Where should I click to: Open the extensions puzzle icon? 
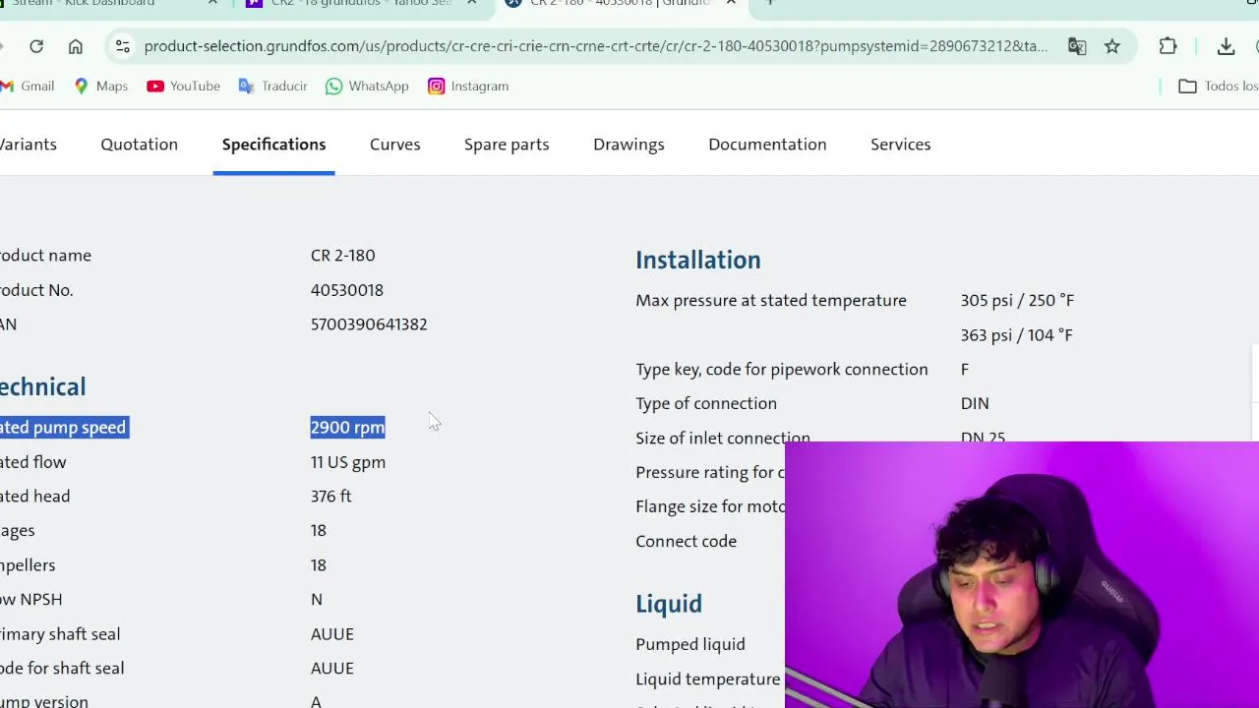coord(1168,46)
